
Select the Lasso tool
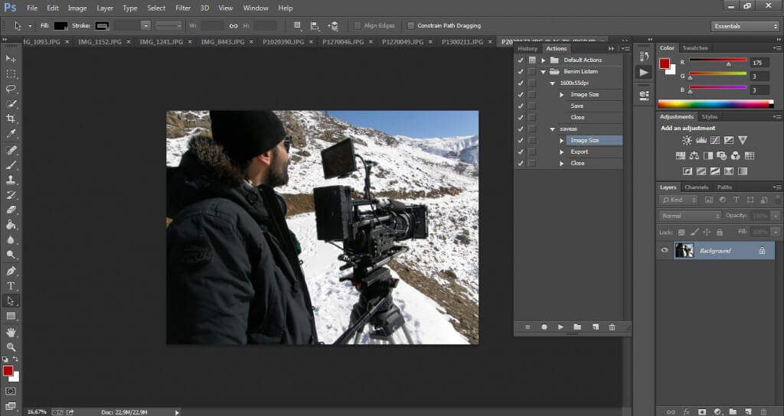11,89
